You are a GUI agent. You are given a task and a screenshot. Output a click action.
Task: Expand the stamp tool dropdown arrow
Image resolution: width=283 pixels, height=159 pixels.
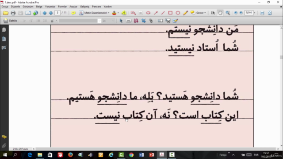[118, 13]
